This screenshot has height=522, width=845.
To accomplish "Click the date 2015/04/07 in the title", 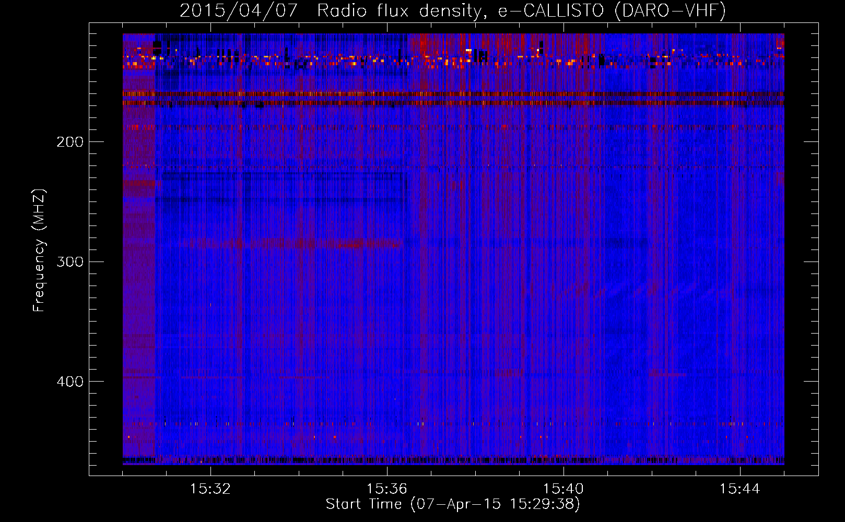I will (x=239, y=11).
